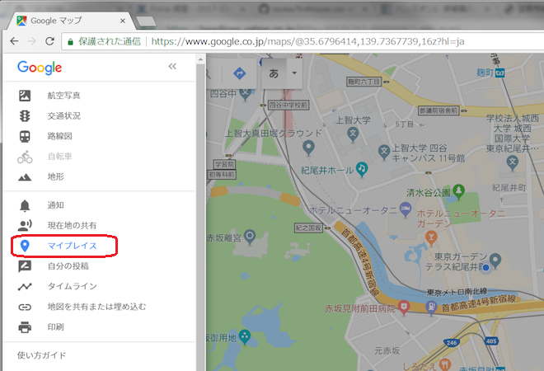
Task: Click the 自転車 bicycle icon
Action: click(25, 157)
